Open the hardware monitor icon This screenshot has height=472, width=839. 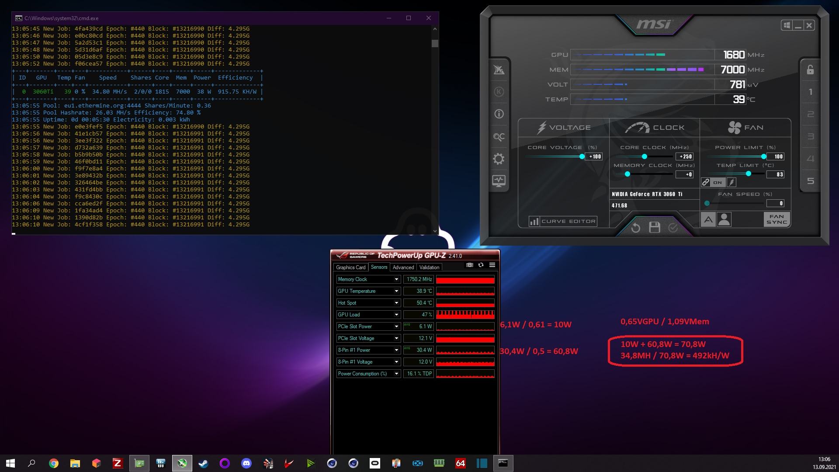[499, 180]
